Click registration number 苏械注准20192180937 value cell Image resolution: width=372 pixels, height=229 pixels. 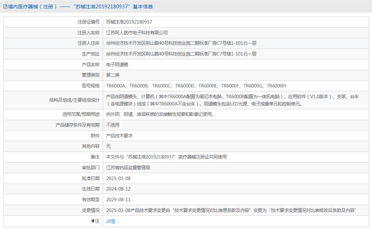129,22
